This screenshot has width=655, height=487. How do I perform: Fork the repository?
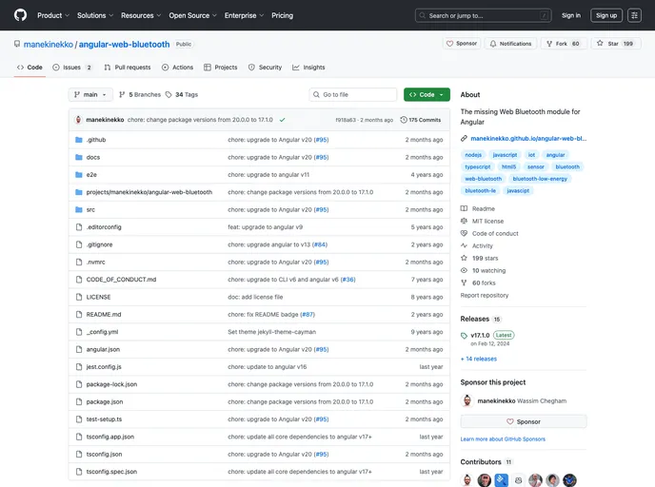point(564,44)
